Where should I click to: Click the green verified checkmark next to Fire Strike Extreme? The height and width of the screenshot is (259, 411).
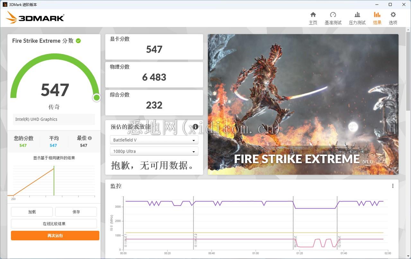point(78,40)
